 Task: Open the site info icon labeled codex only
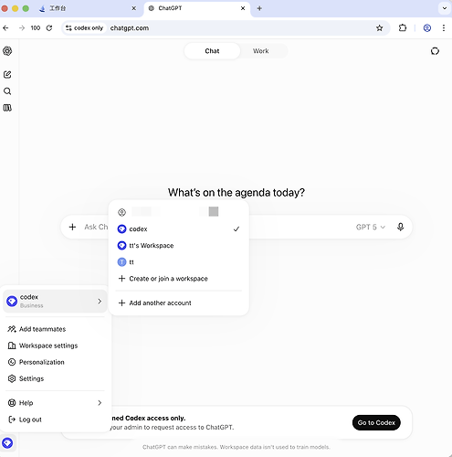point(84,28)
